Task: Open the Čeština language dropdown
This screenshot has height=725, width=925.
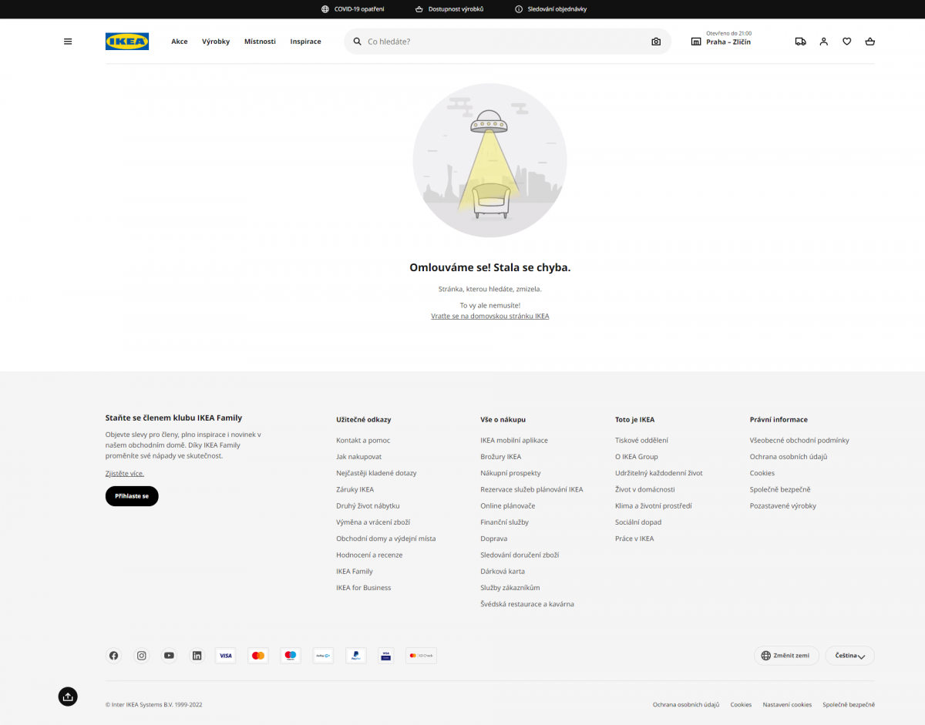Action: pos(849,656)
